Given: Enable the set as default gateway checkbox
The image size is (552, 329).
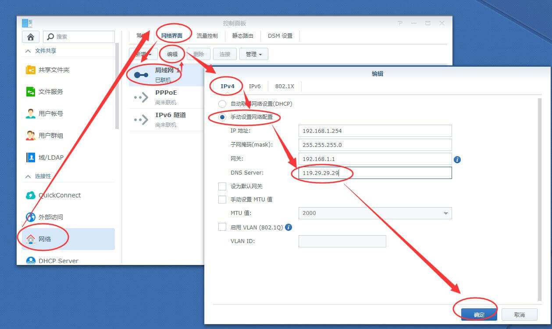Looking at the screenshot, I should [x=222, y=186].
